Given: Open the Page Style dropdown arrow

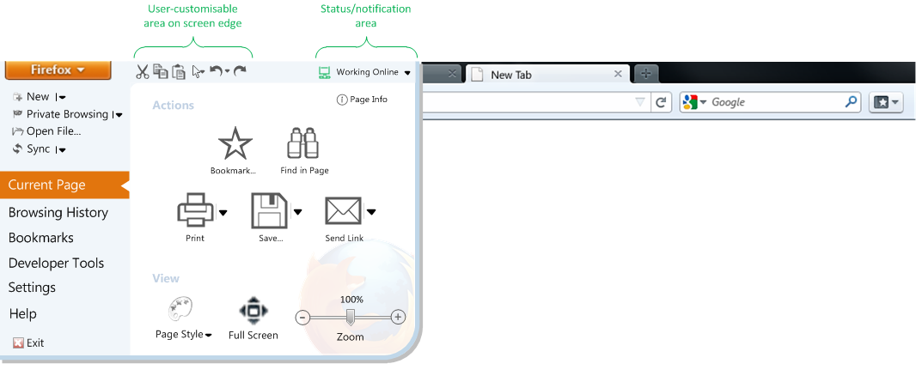Looking at the screenshot, I should [209, 336].
